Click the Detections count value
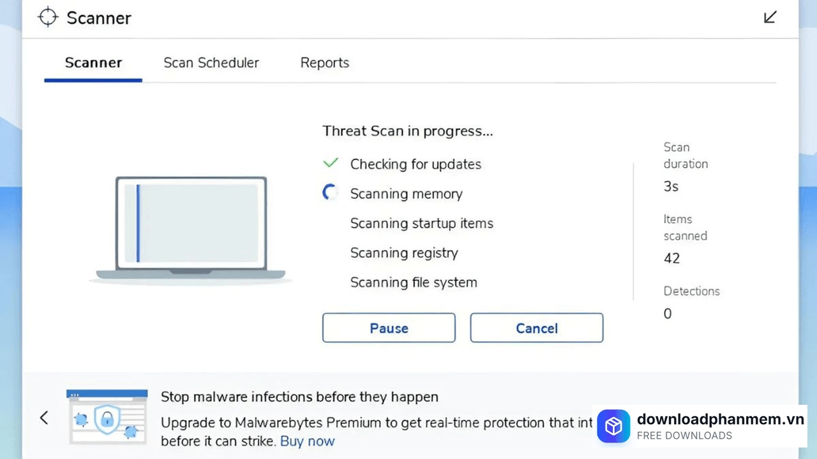Screen dimensions: 817x459 pos(668,314)
